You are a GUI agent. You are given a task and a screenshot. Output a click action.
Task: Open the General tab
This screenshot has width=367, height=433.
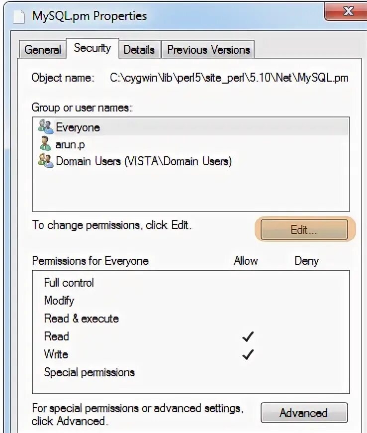coord(43,50)
